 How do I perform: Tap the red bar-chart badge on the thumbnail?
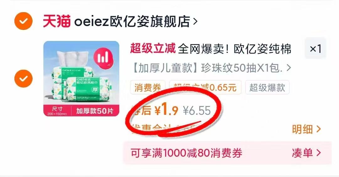point(103,57)
